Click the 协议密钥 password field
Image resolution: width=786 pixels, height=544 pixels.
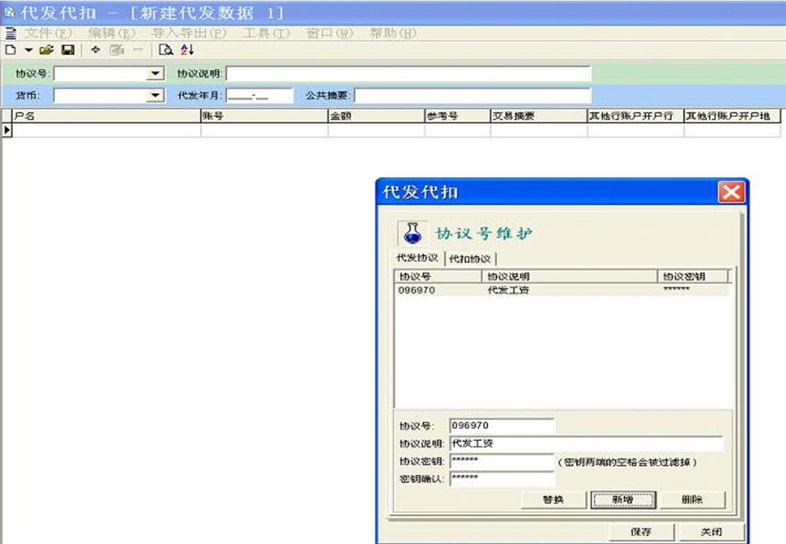click(x=502, y=462)
